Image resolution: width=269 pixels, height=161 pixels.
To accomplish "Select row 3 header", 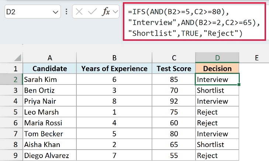I will [x=11, y=90].
